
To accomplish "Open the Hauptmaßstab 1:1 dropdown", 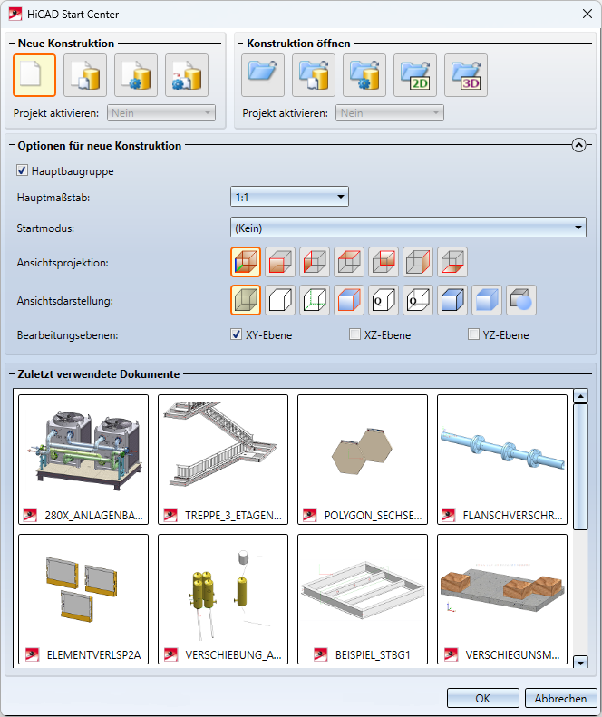I will (x=289, y=196).
